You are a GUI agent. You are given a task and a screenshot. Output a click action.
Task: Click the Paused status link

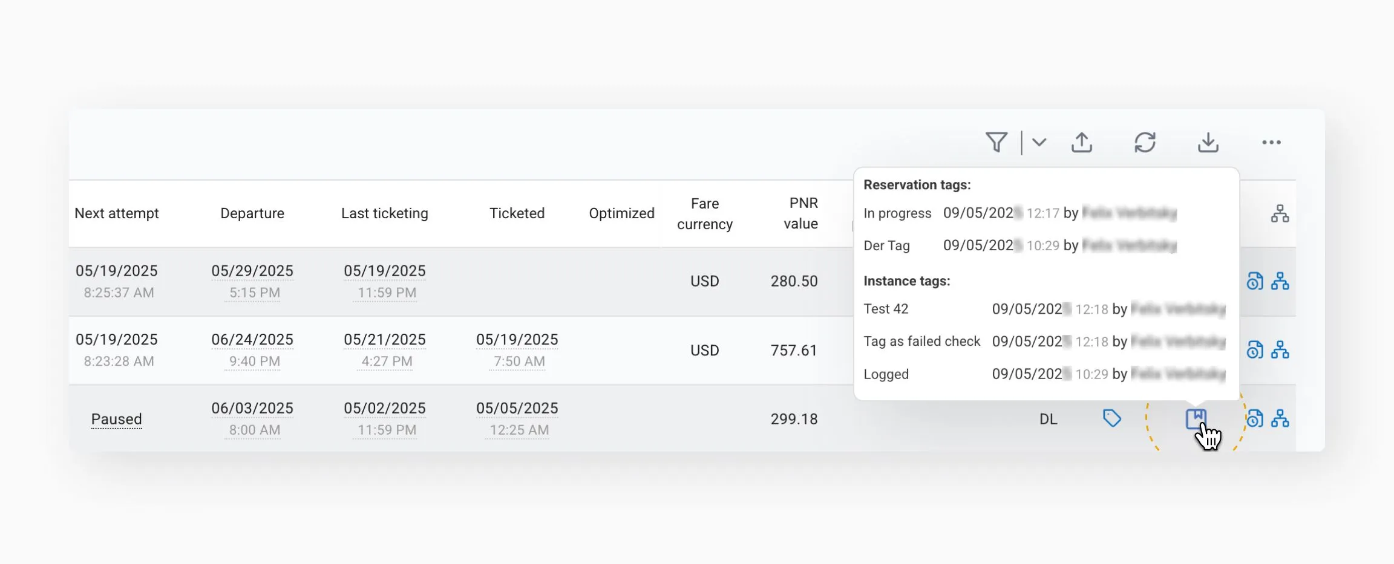tap(116, 419)
